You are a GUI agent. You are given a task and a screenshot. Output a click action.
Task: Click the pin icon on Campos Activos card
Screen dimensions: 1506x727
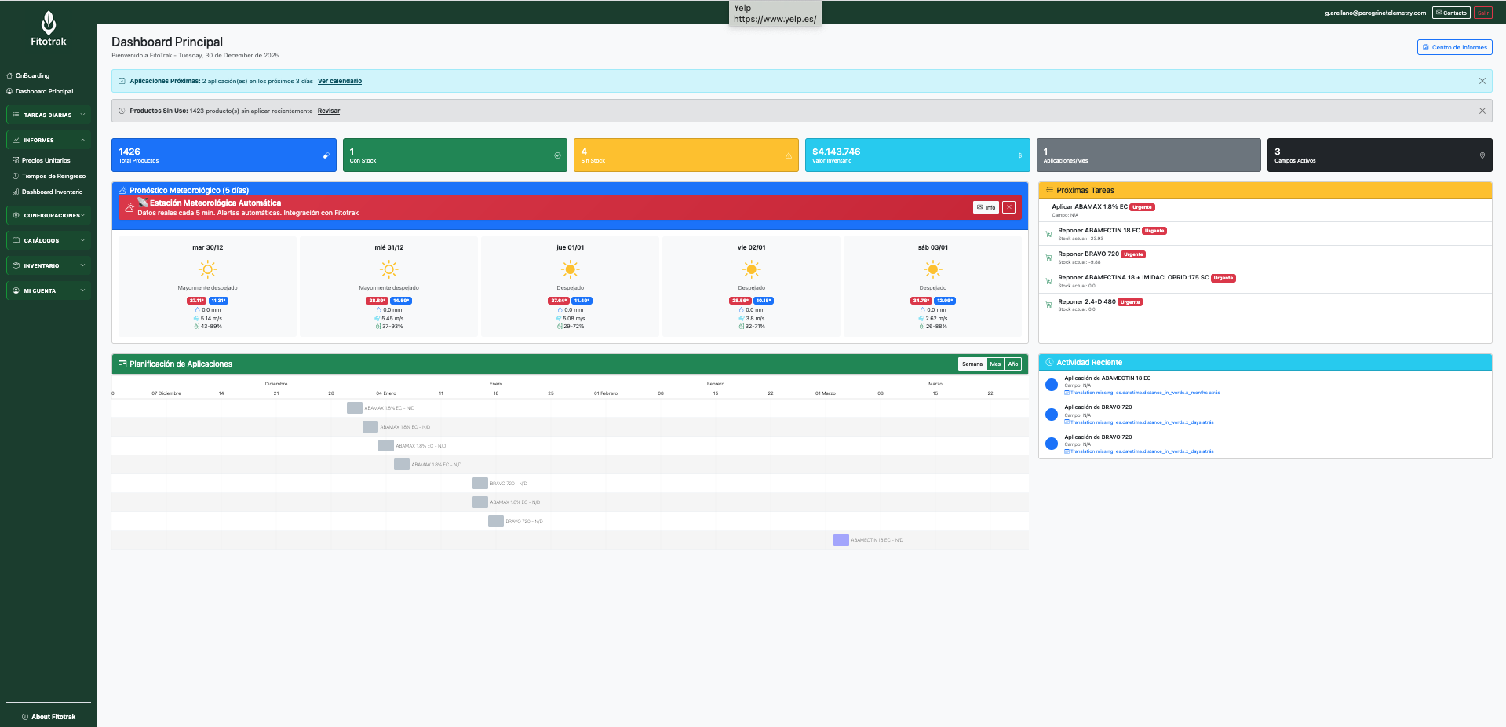coord(1482,155)
